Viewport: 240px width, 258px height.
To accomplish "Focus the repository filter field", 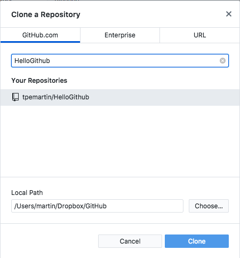I will point(120,61).
